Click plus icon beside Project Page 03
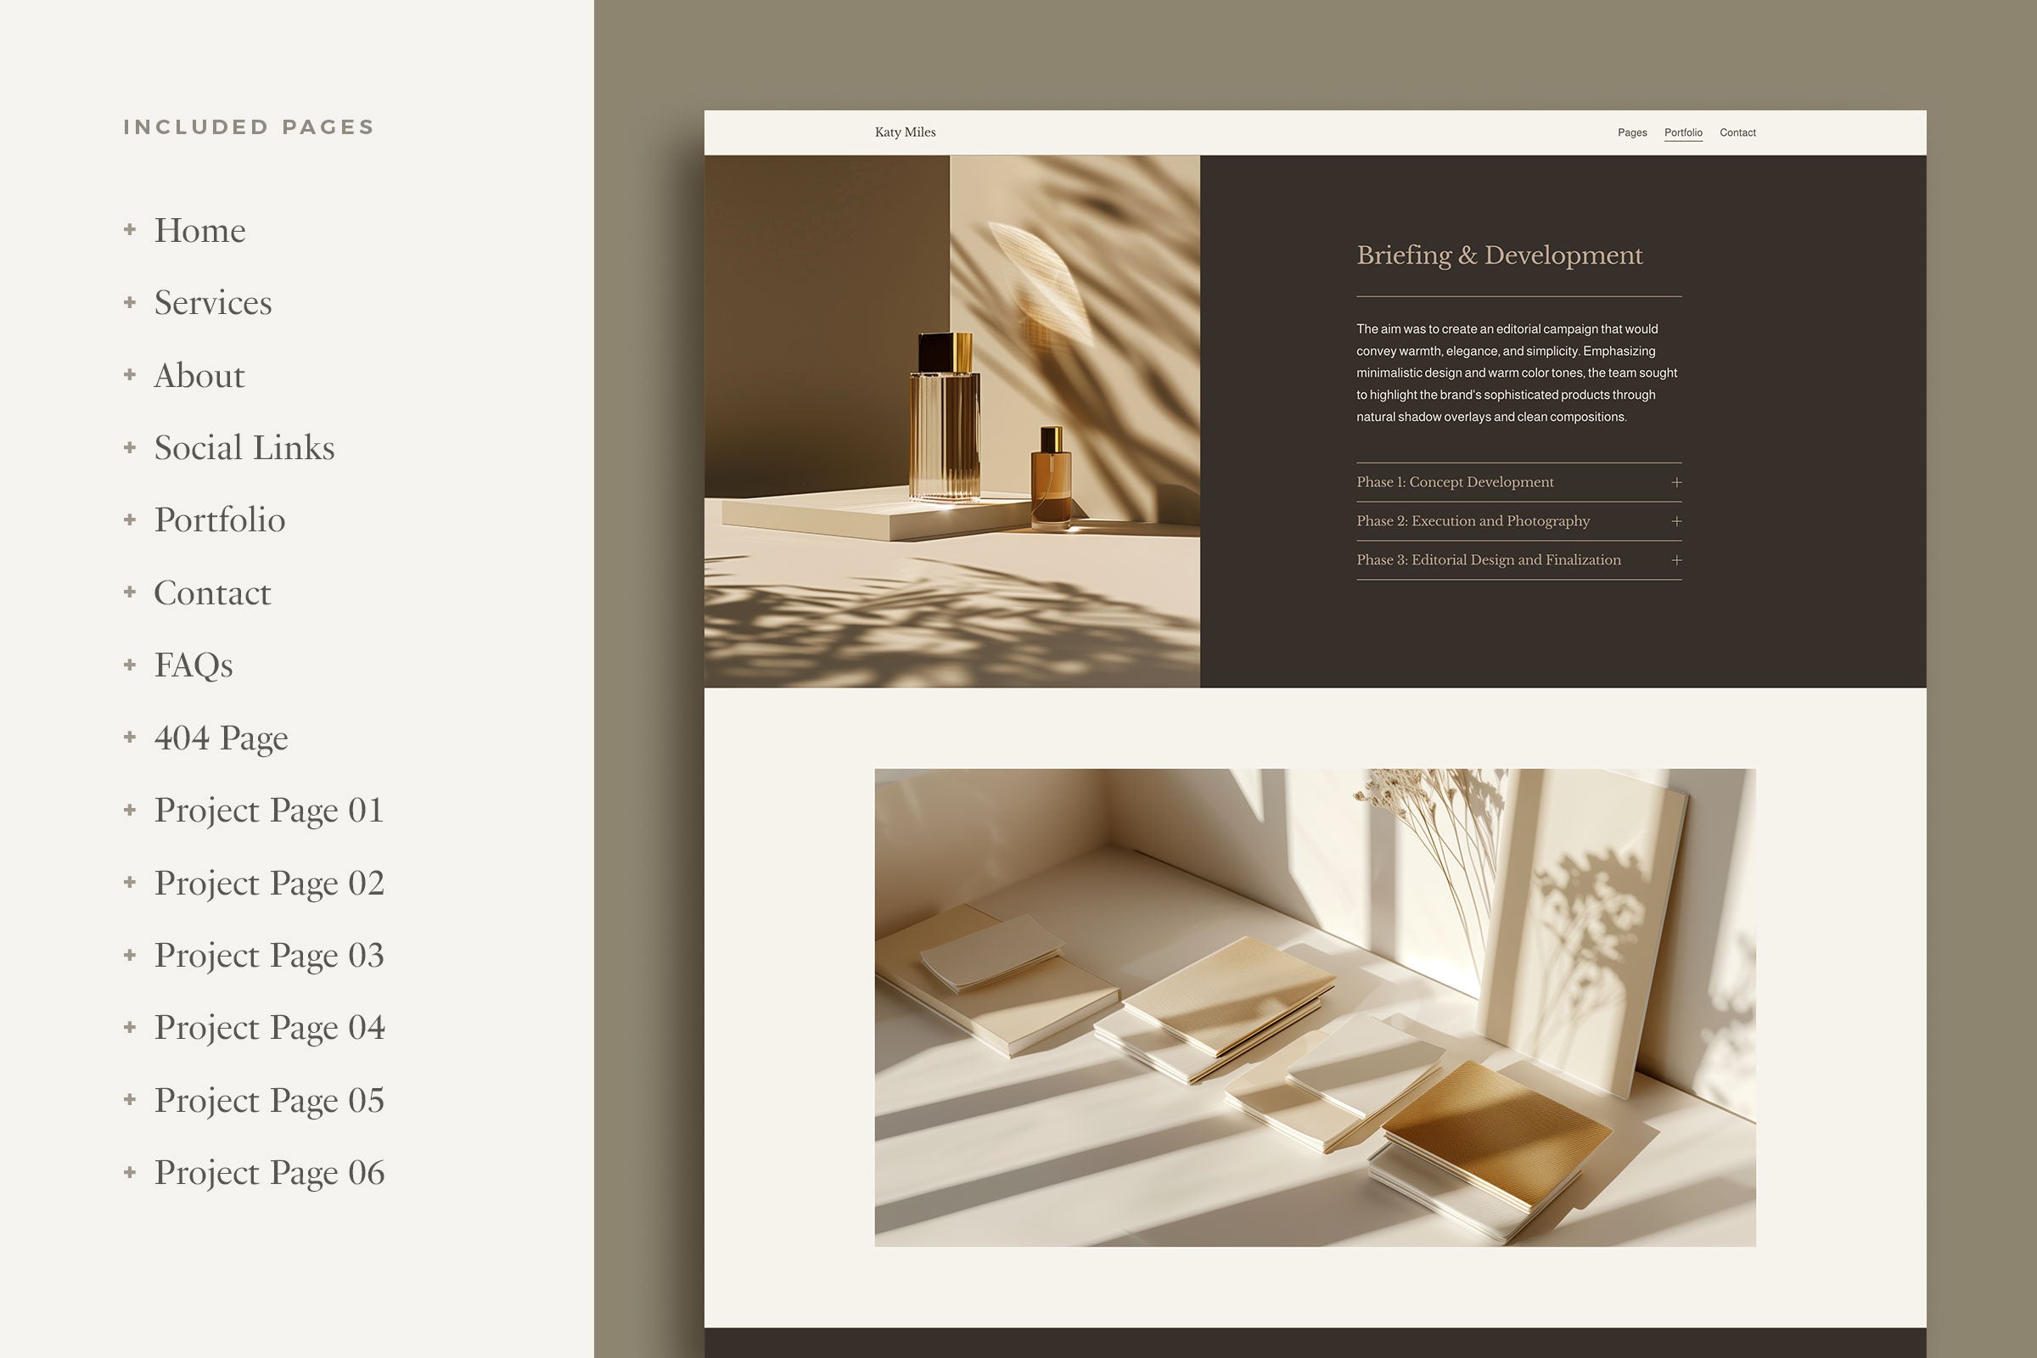 [130, 956]
